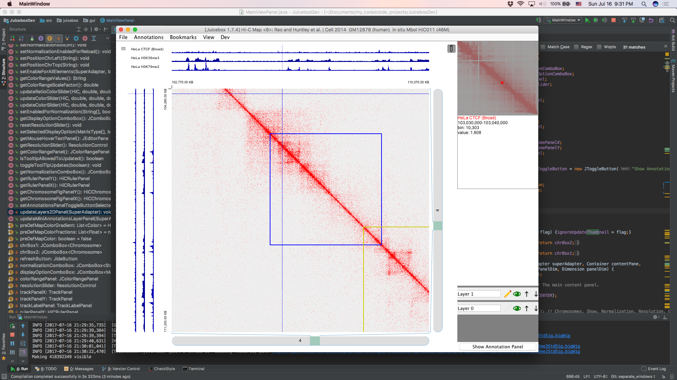Open the Annotations menu in Juicebox

click(148, 37)
